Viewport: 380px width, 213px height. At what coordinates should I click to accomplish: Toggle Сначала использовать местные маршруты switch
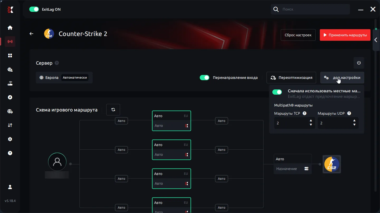pyautogui.click(x=277, y=92)
